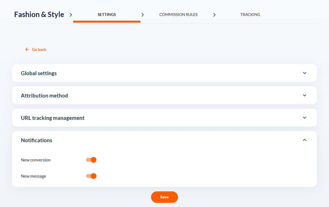The image size is (329, 207).
Task: Switch to the Commission Rules tab
Action: (x=178, y=14)
